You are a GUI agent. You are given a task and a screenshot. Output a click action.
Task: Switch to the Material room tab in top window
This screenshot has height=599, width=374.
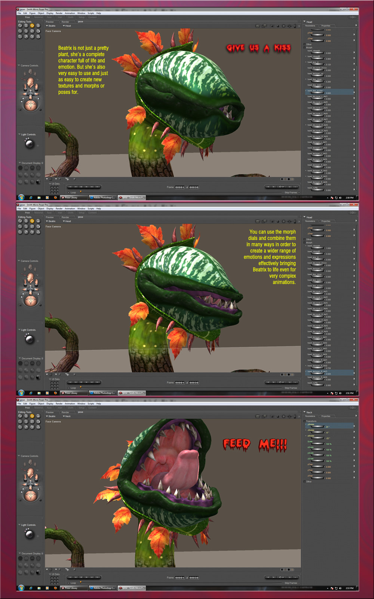point(39,17)
